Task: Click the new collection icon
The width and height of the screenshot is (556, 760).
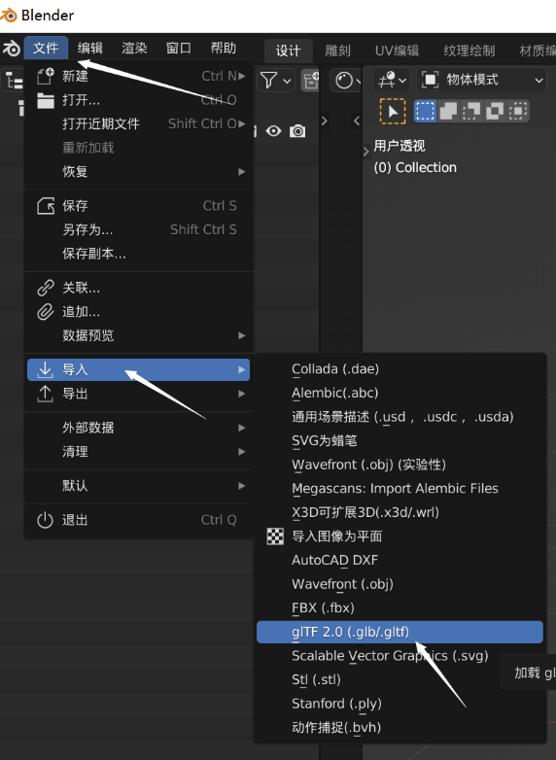Action: pyautogui.click(x=310, y=81)
